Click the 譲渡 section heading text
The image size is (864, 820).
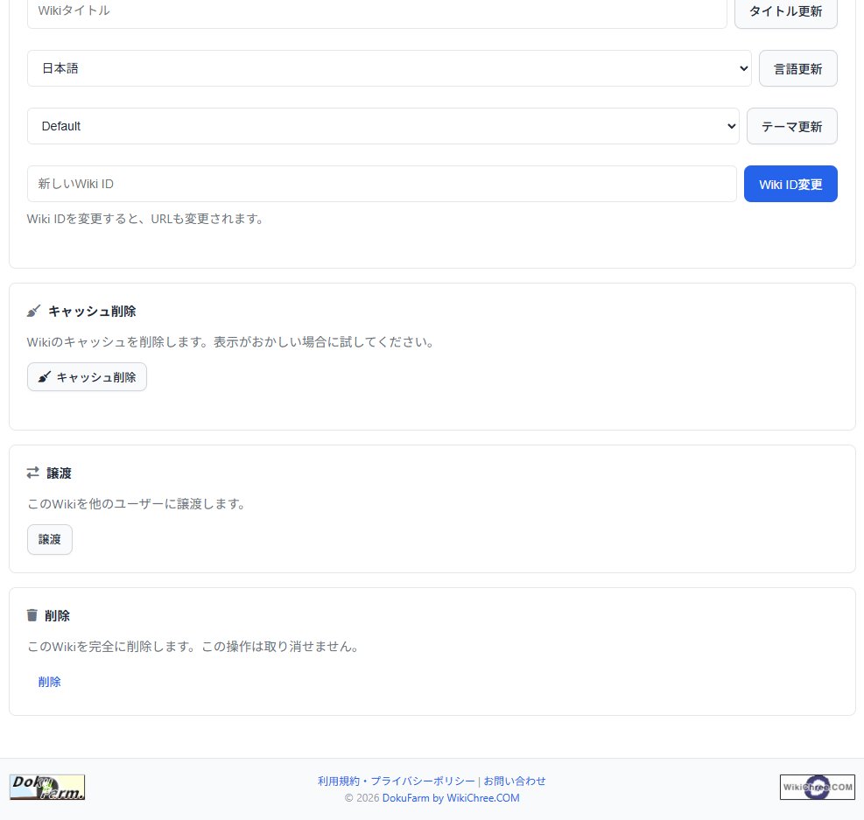pos(59,473)
